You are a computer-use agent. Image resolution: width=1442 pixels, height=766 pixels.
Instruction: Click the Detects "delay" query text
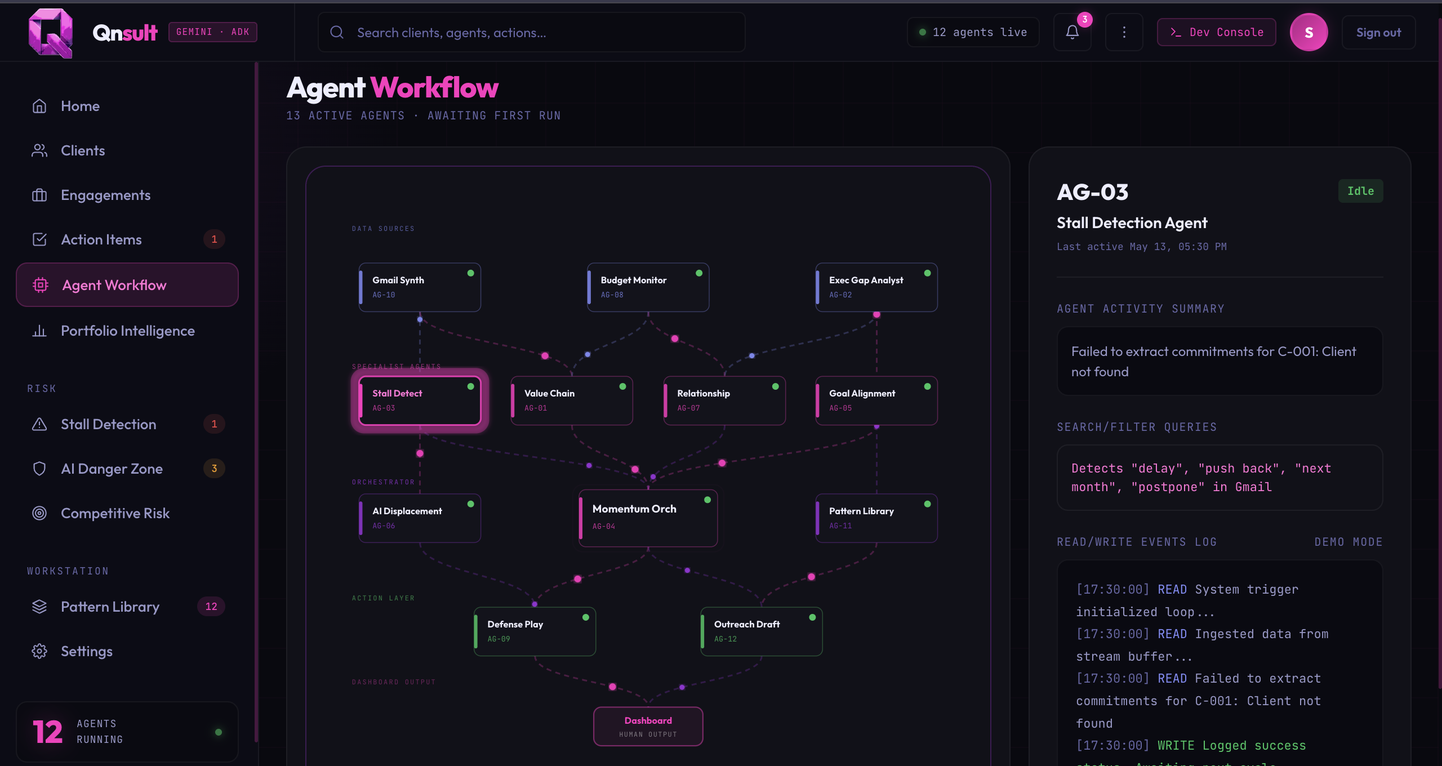[x=1201, y=478]
